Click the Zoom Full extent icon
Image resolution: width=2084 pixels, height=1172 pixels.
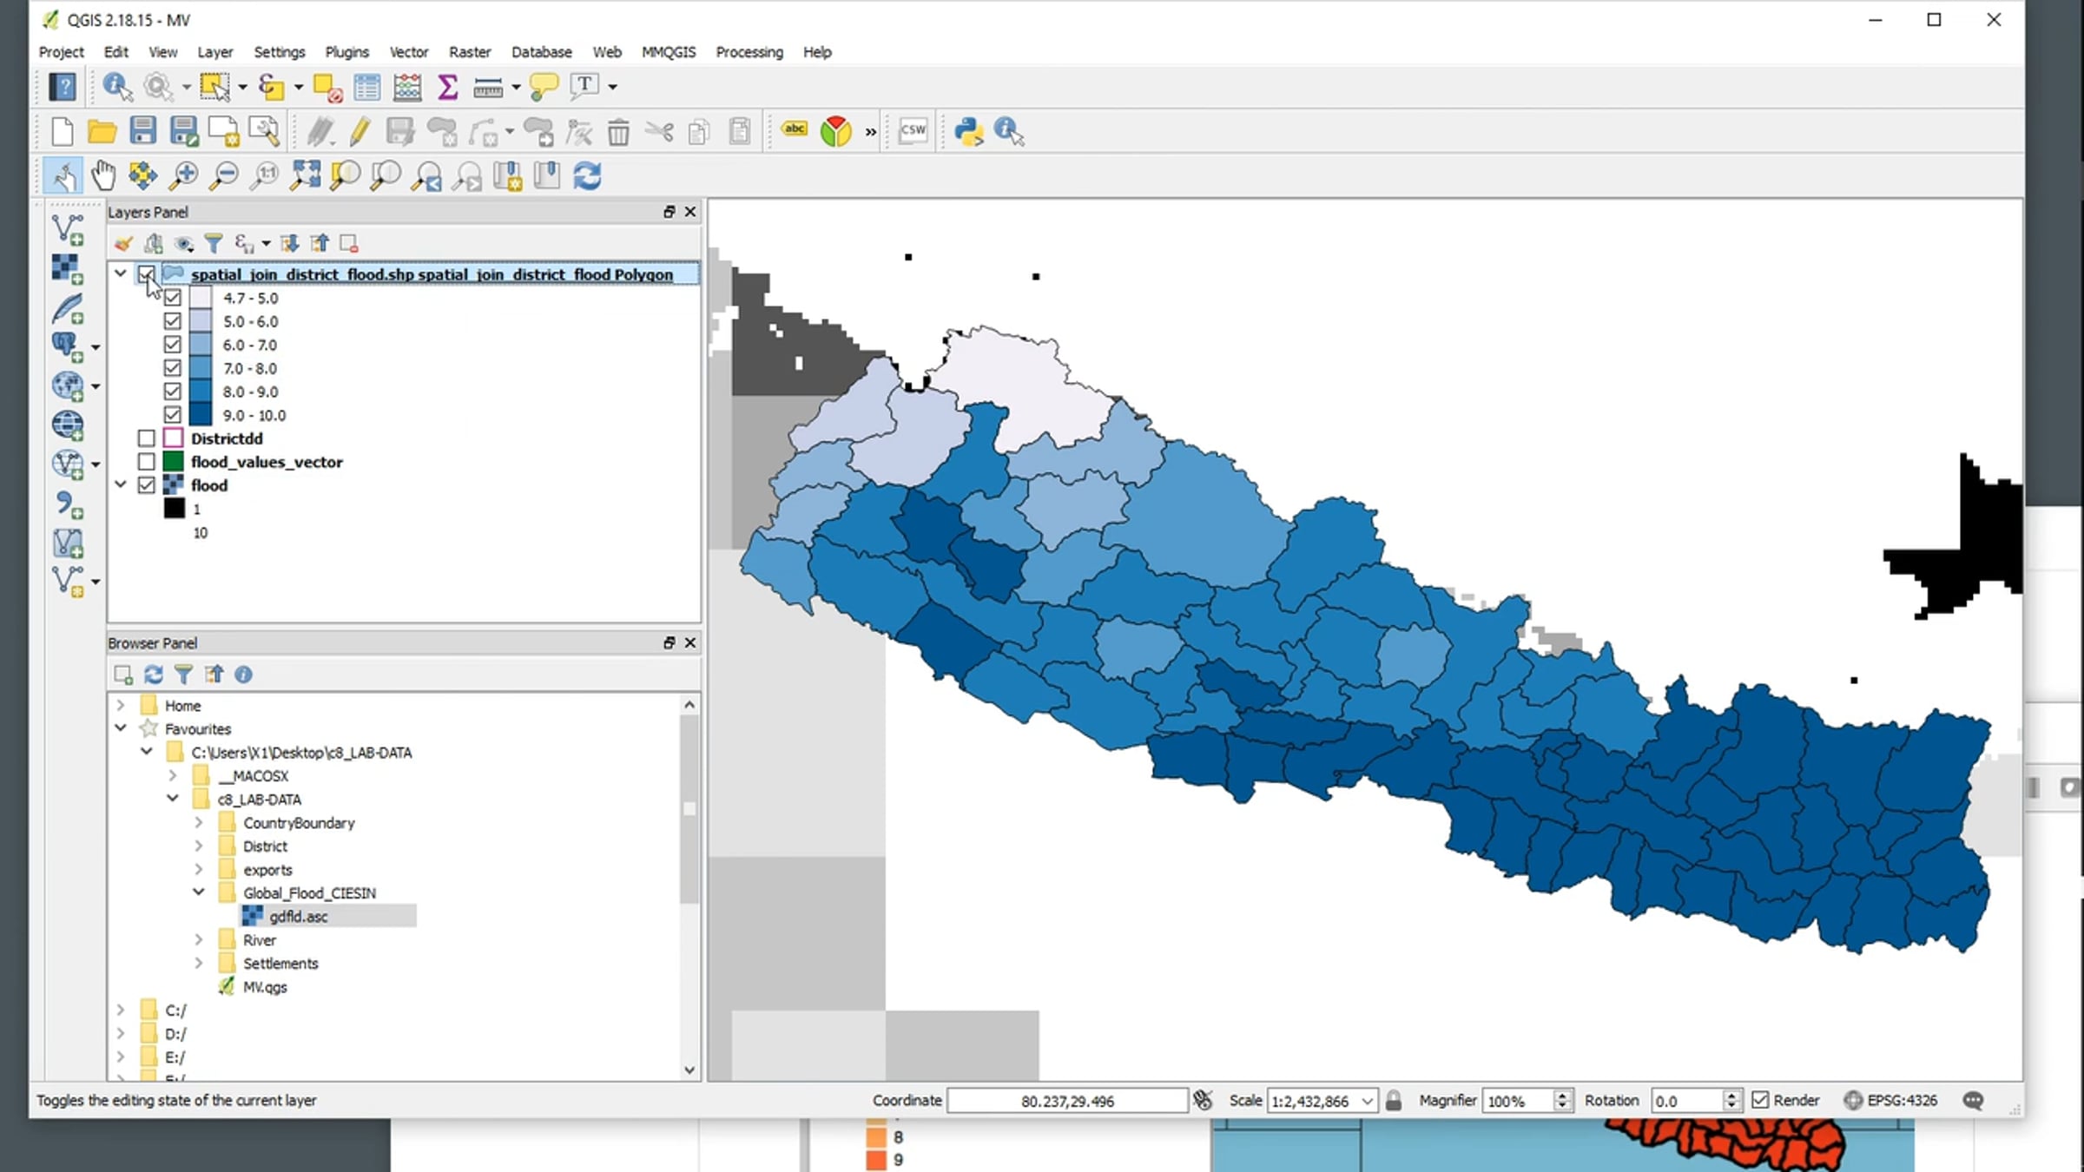coord(305,176)
